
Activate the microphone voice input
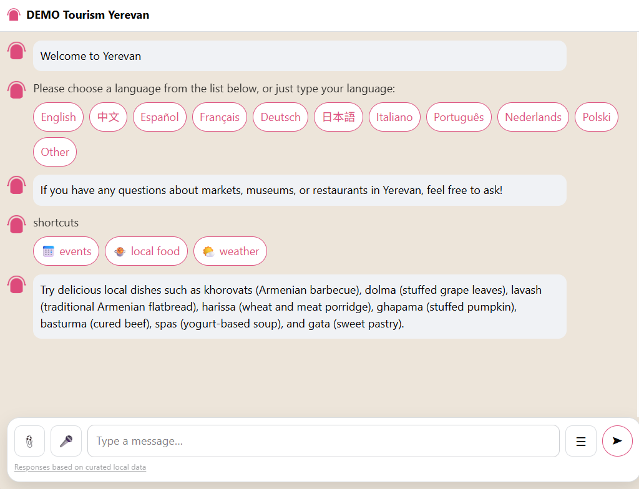click(66, 441)
